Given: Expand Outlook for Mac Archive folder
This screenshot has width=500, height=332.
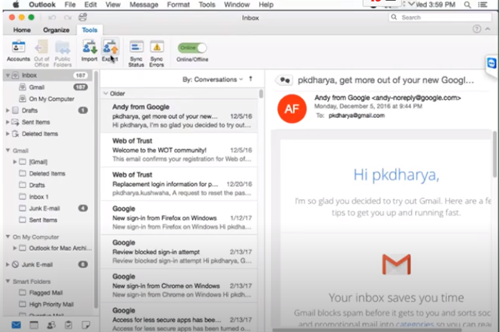Looking at the screenshot, I should pos(14,248).
